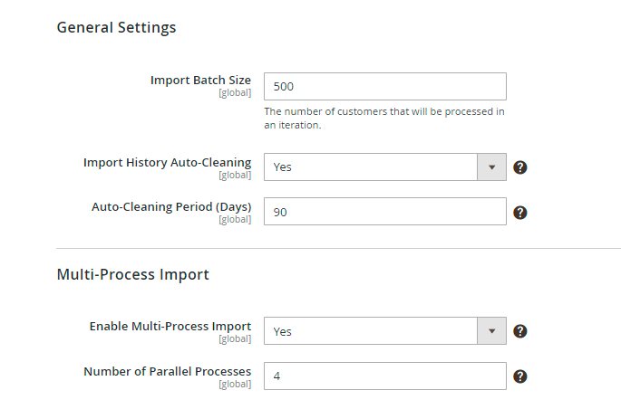Image resolution: width=621 pixels, height=419 pixels.
Task: Expand the Enable Multi-Process Import dropdown
Action: pos(384,331)
